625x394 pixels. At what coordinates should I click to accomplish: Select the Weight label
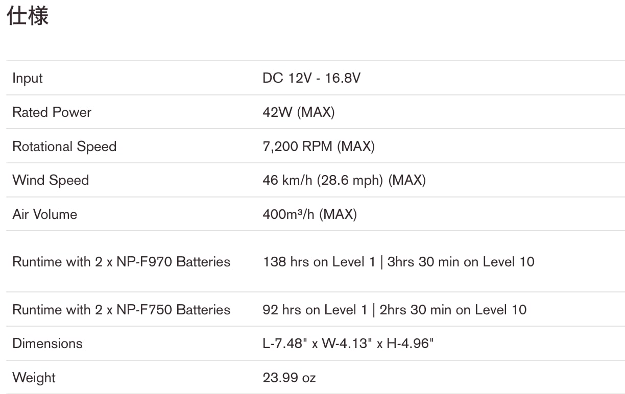coord(34,378)
